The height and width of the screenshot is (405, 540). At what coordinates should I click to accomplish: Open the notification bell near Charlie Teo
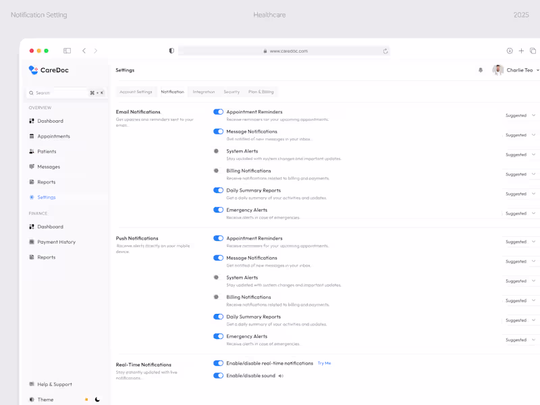coord(480,70)
